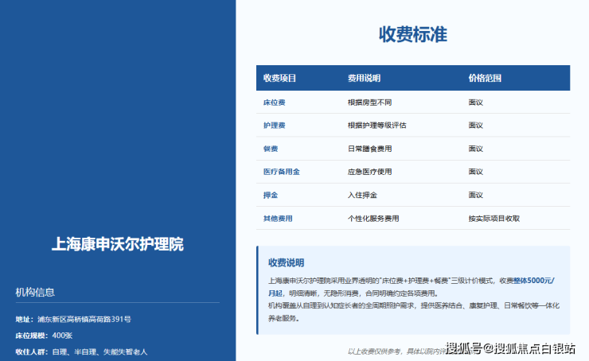Click 面议 in the 床位费 row

[475, 103]
